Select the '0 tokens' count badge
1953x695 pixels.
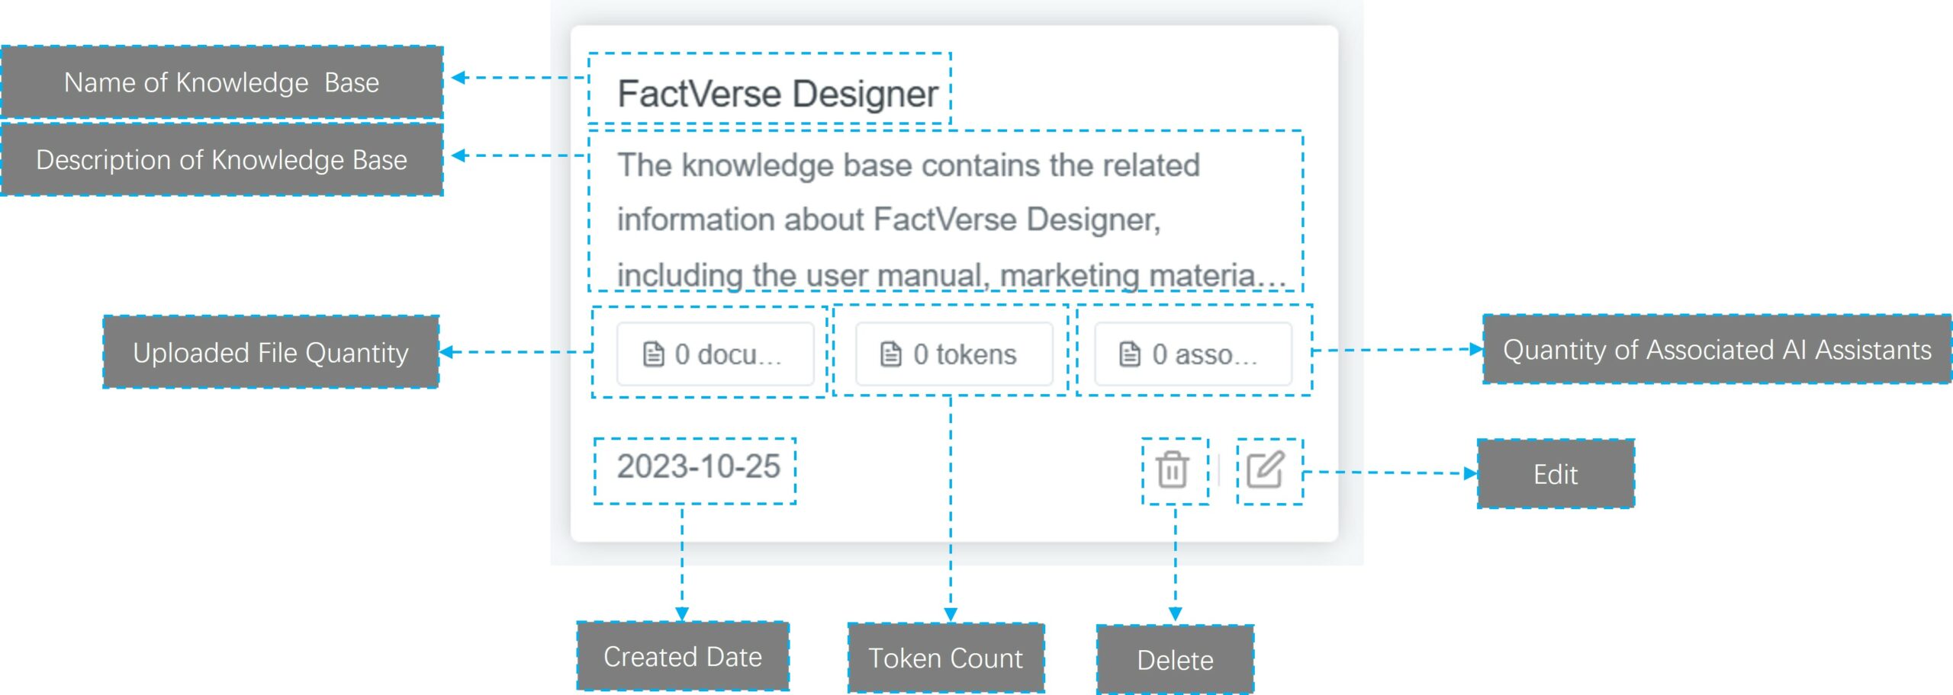954,354
